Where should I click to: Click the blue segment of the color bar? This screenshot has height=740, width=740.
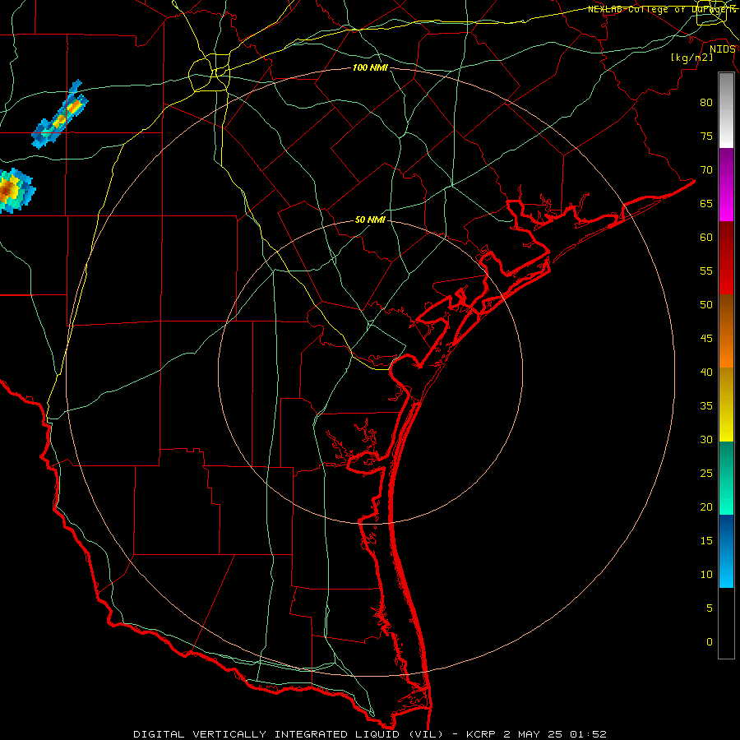(726, 551)
